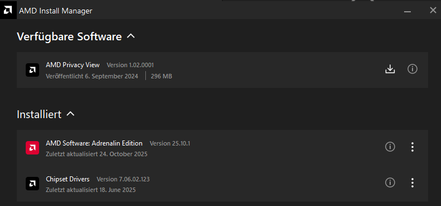Image resolution: width=441 pixels, height=206 pixels.
Task: Click the Installiert heading text
Action: (39, 114)
